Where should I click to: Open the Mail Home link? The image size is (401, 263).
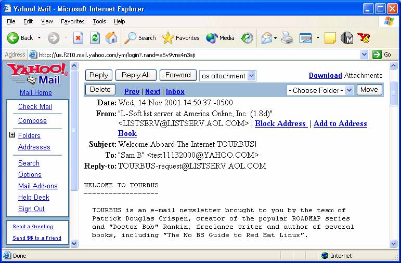click(x=36, y=92)
